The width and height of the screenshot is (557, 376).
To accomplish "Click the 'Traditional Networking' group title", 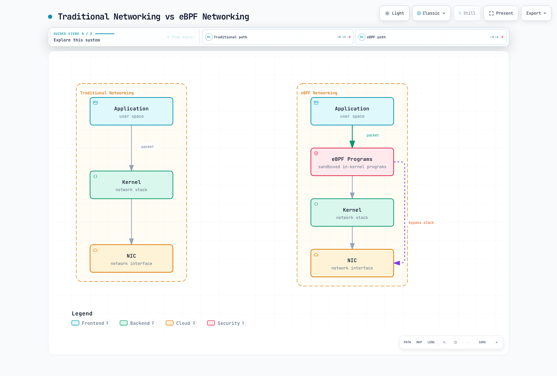I will click(x=107, y=93).
